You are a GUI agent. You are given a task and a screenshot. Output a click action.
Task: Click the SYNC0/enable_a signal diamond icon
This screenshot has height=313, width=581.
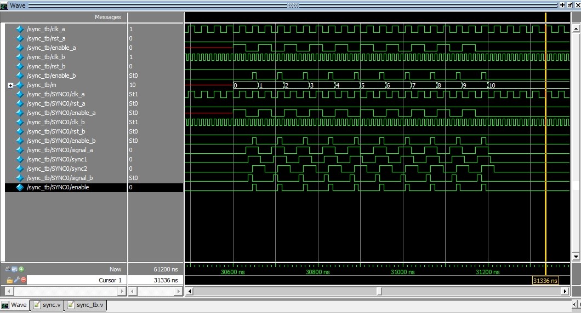tap(20, 113)
